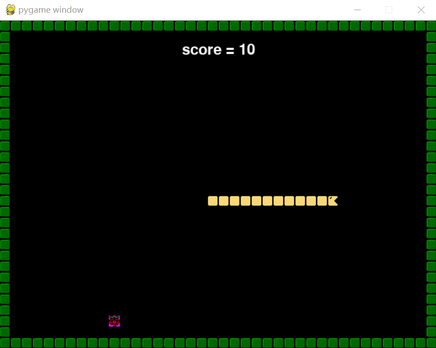This screenshot has width=436, height=348.
Task: Click the top-right corner wall tile
Action: tap(431, 26)
